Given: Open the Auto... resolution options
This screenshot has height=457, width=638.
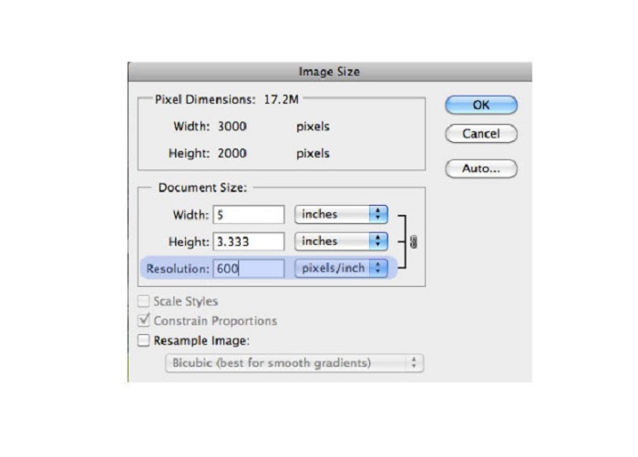Looking at the screenshot, I should 481,168.
